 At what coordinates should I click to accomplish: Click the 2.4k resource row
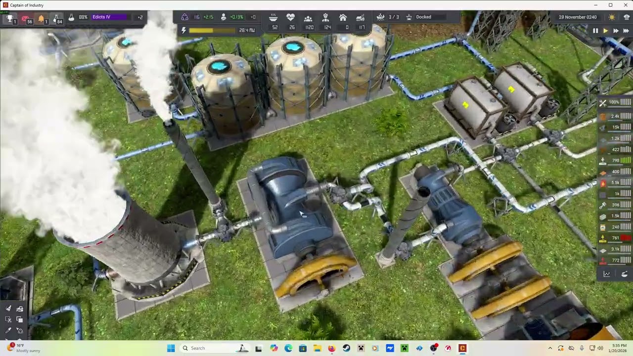point(615,116)
